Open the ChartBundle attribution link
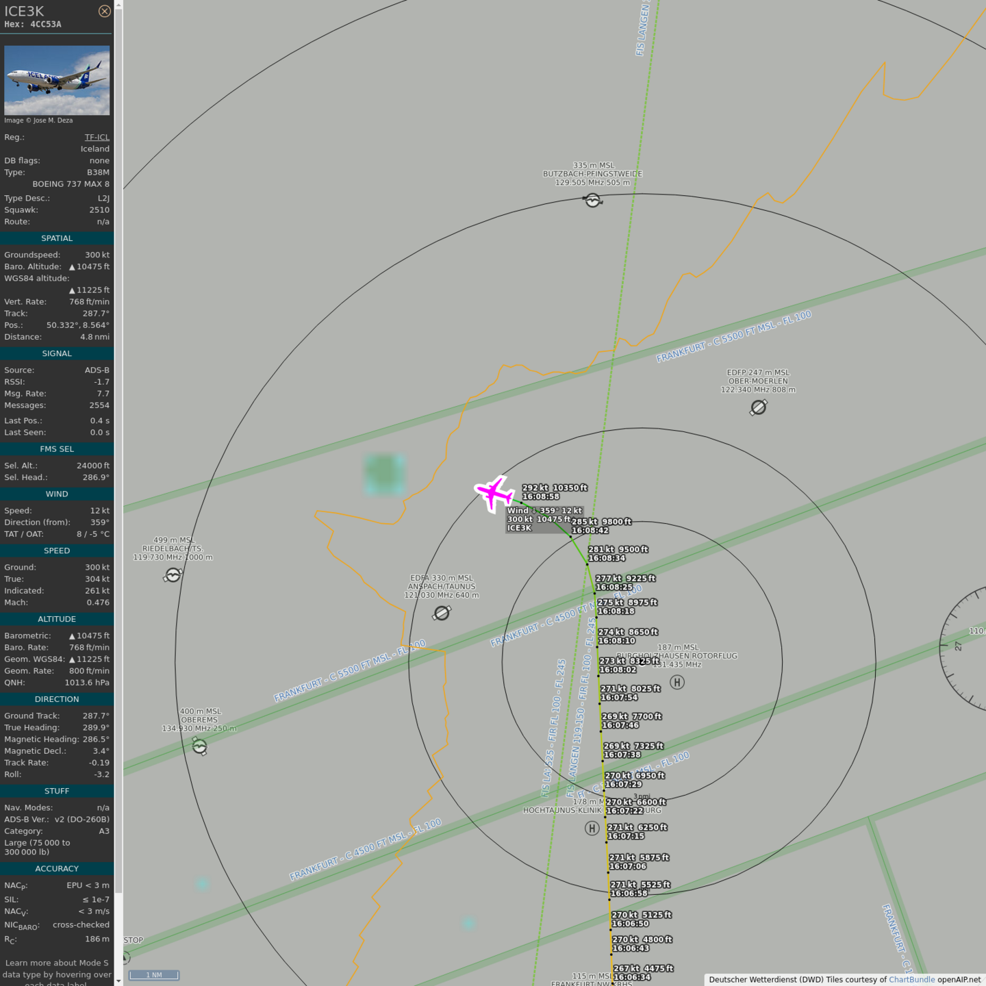 coord(911,980)
